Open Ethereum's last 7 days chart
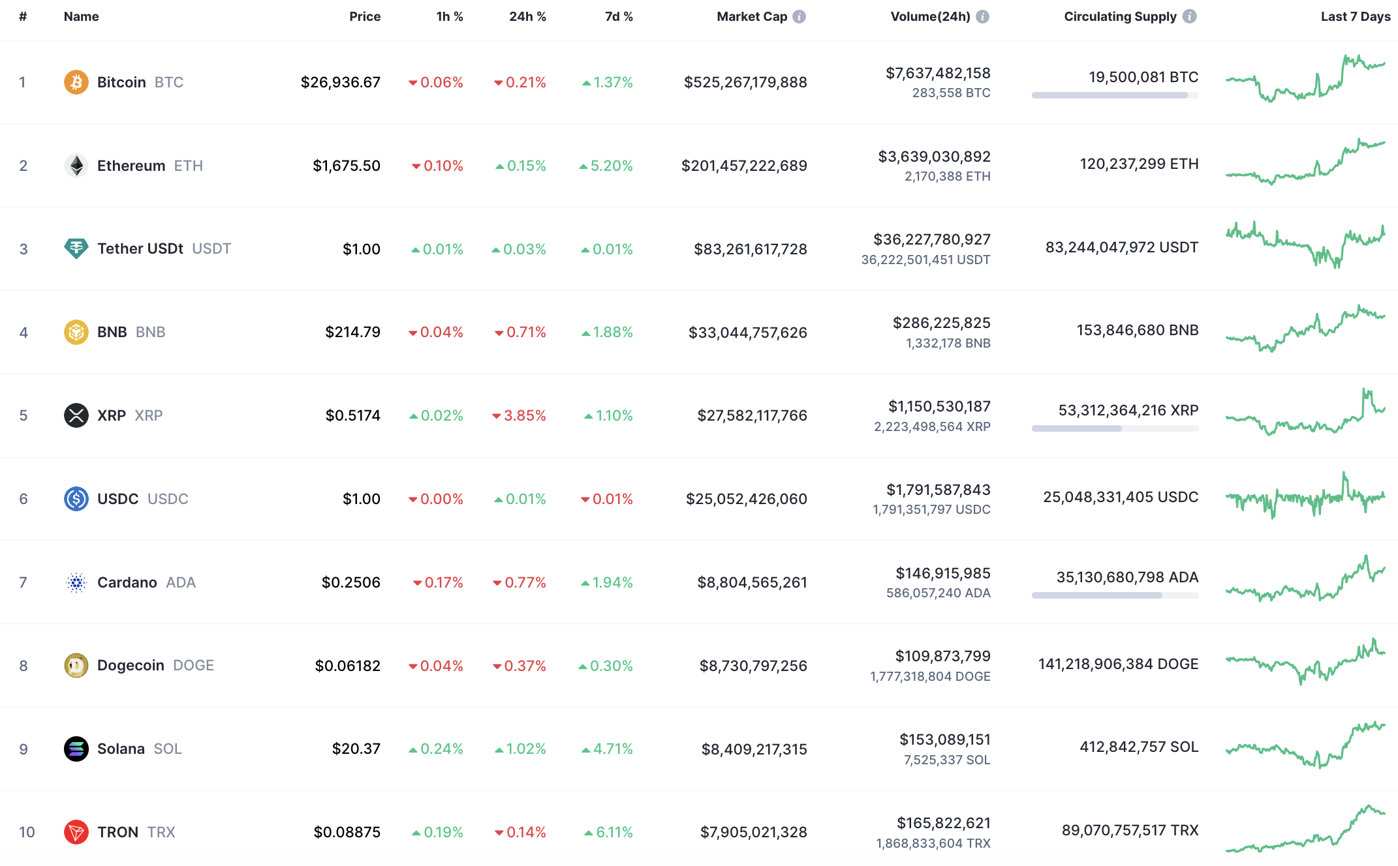This screenshot has height=866, width=1398. click(1305, 163)
